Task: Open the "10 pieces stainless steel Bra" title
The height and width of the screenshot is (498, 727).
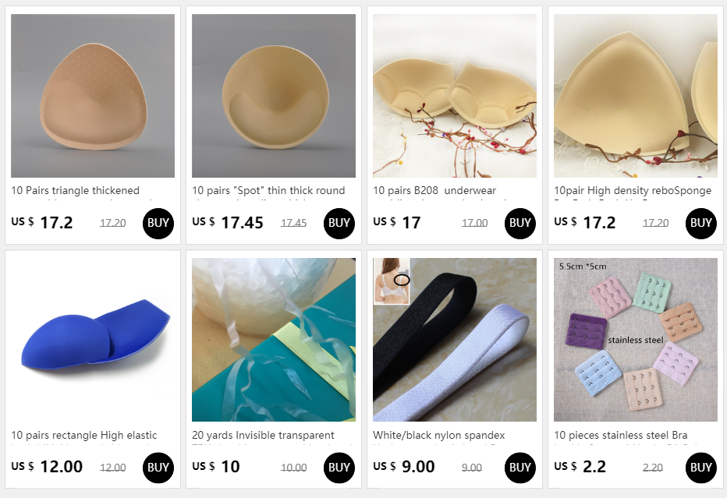Action: pyautogui.click(x=620, y=435)
